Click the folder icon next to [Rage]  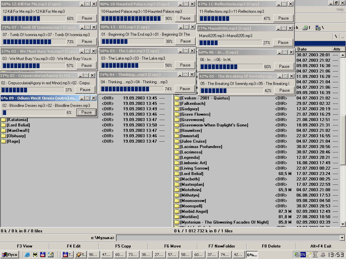pos(3,141)
